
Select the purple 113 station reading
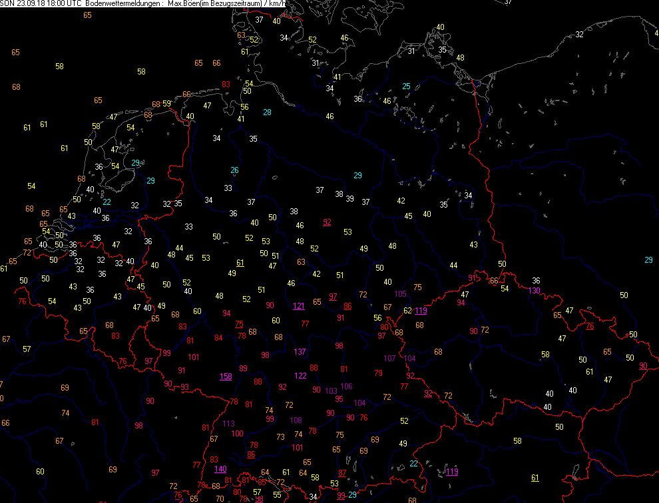click(x=229, y=423)
